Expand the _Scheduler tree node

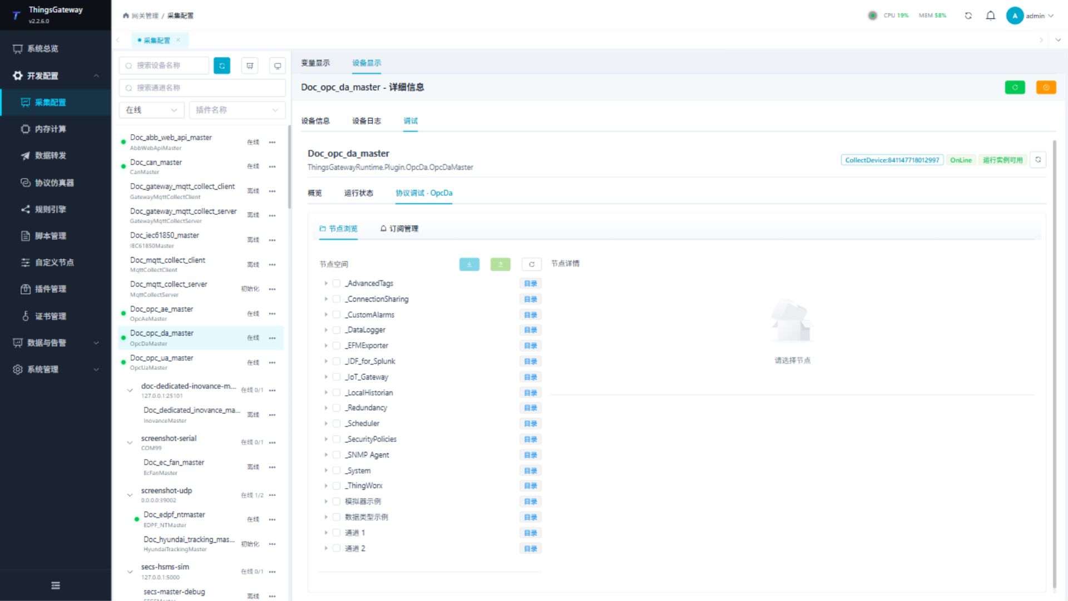coord(326,423)
